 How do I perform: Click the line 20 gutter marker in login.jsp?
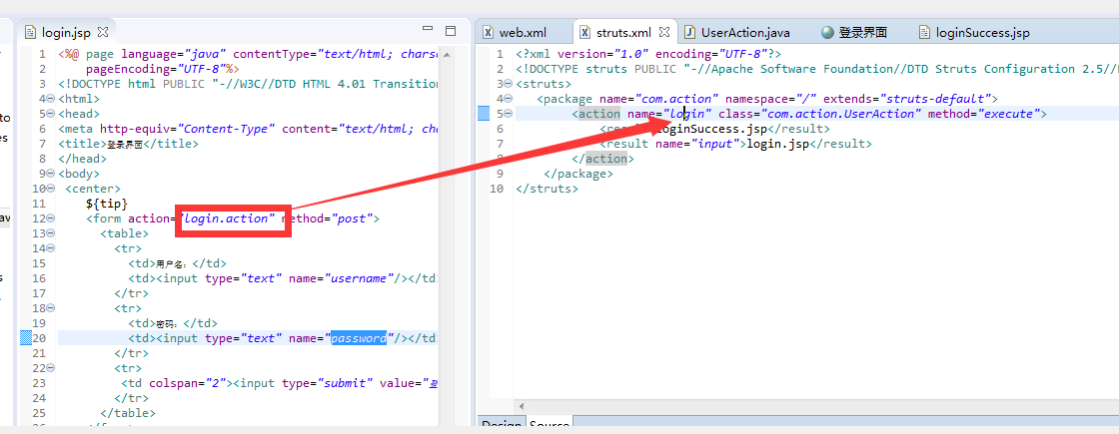(x=26, y=338)
